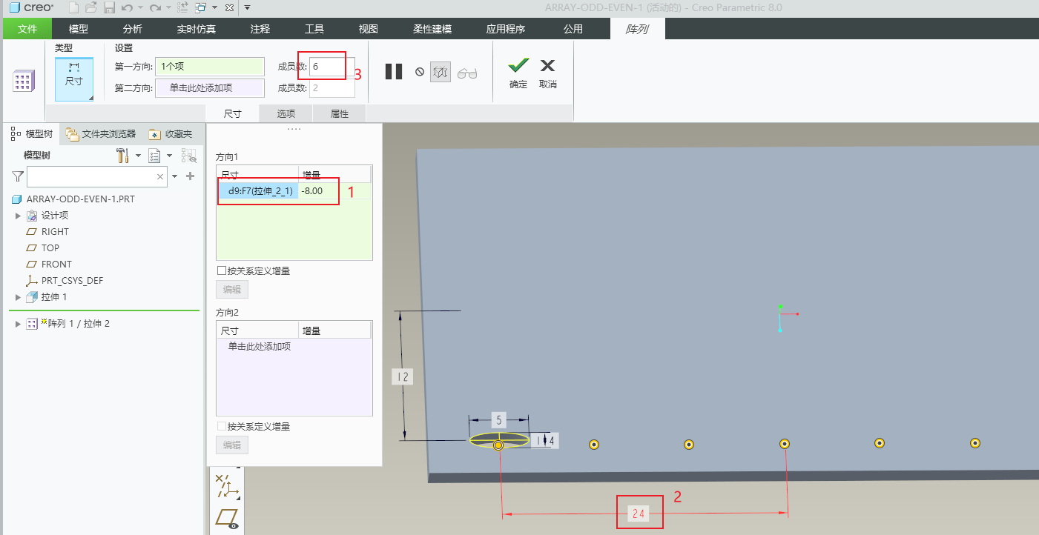Screen dimensions: 1039x535
Task: Toggle the attached preview icon
Action: tap(441, 72)
